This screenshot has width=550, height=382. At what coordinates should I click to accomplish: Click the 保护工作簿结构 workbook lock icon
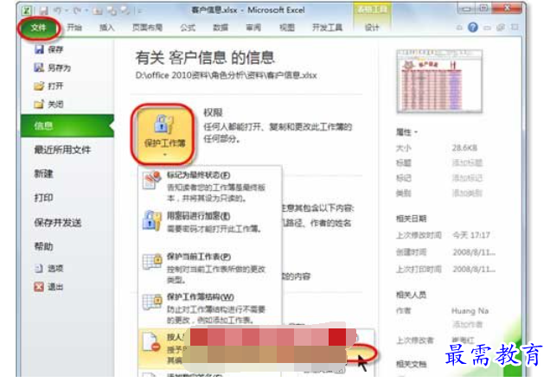pos(152,302)
